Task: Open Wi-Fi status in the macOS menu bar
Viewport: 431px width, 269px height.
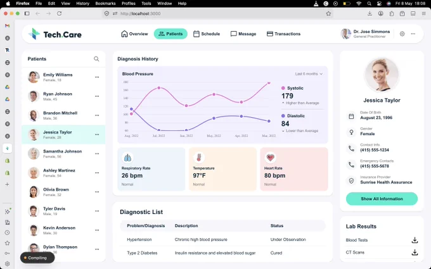Action: [x=359, y=4]
